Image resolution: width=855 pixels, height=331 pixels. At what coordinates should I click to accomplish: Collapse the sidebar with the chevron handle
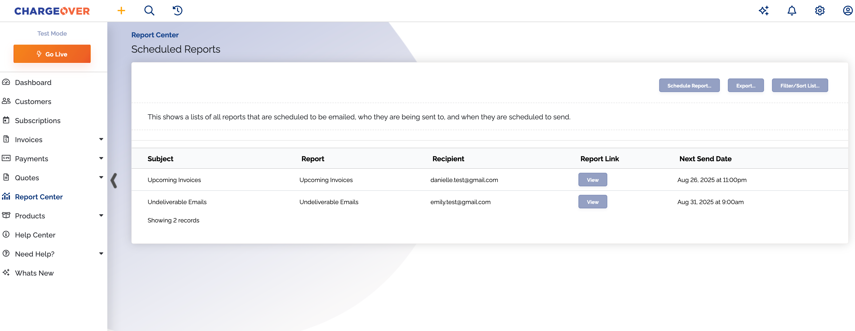click(x=114, y=181)
